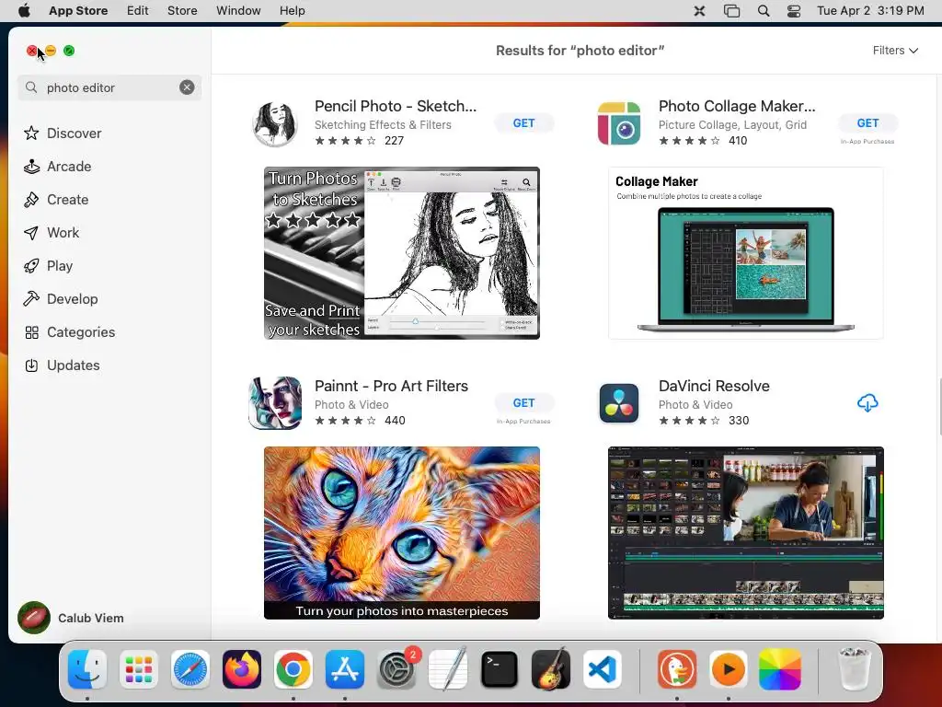Click Painnt rating count 440

[395, 420]
